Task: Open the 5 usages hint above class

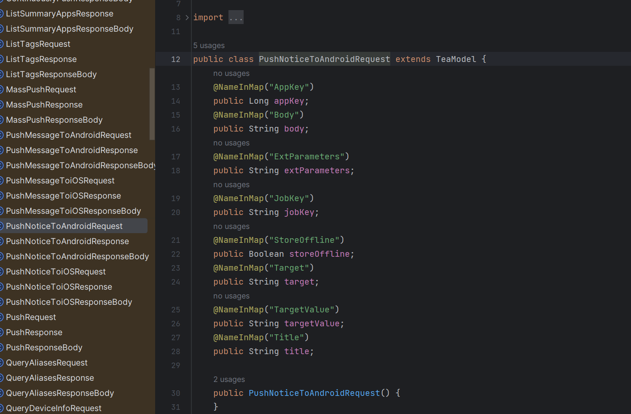Action: click(x=209, y=46)
